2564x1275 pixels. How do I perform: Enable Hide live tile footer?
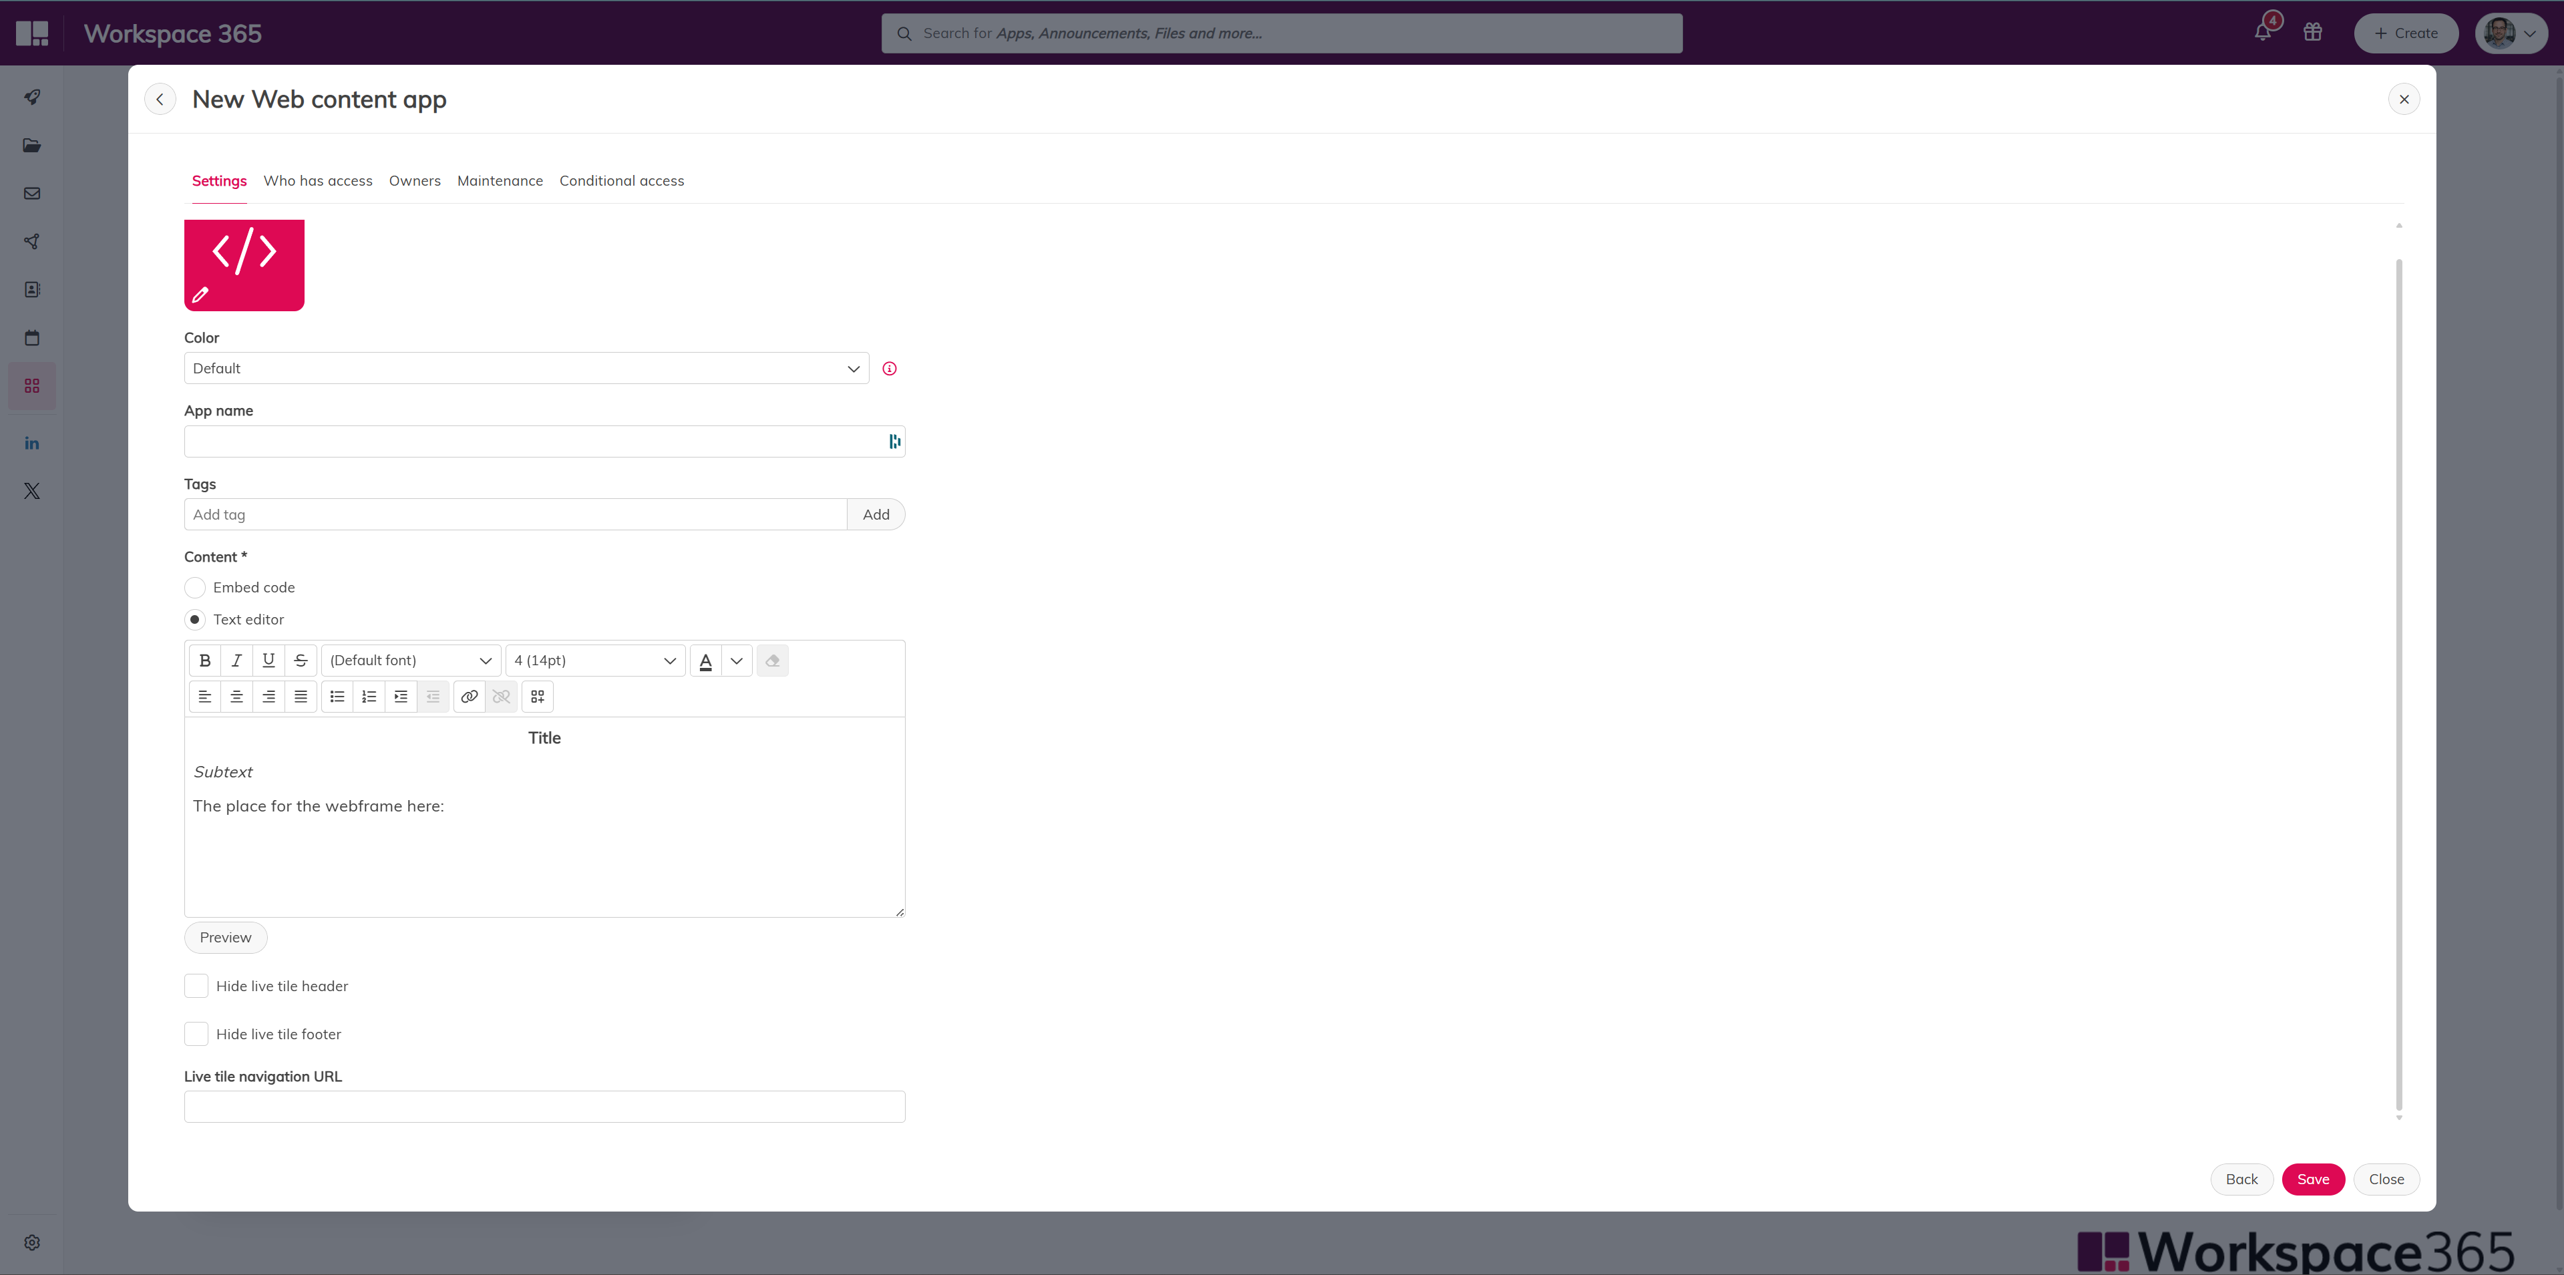click(196, 1034)
